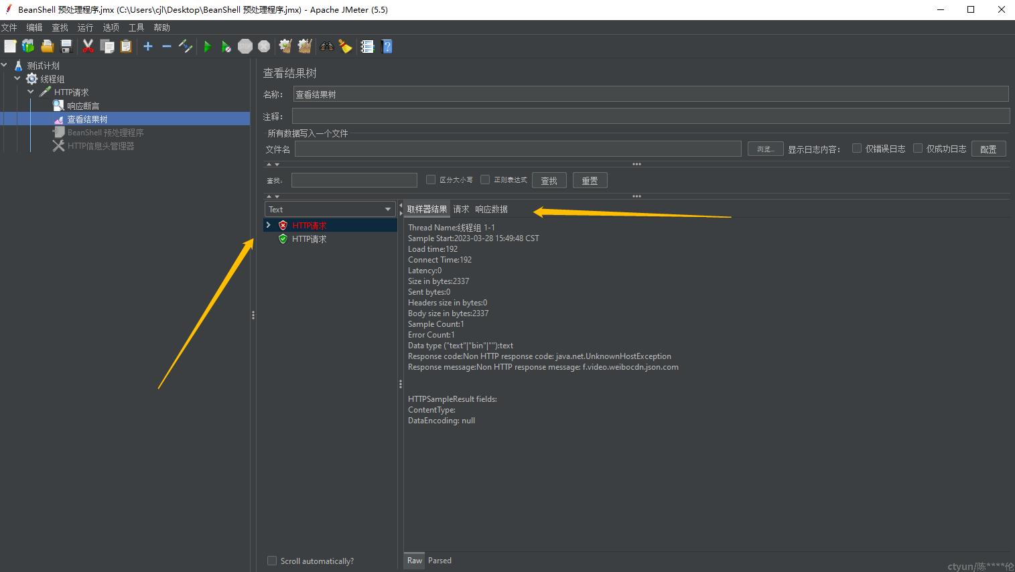Click the Shutdown test icon
The image size is (1015, 572).
[x=264, y=46]
